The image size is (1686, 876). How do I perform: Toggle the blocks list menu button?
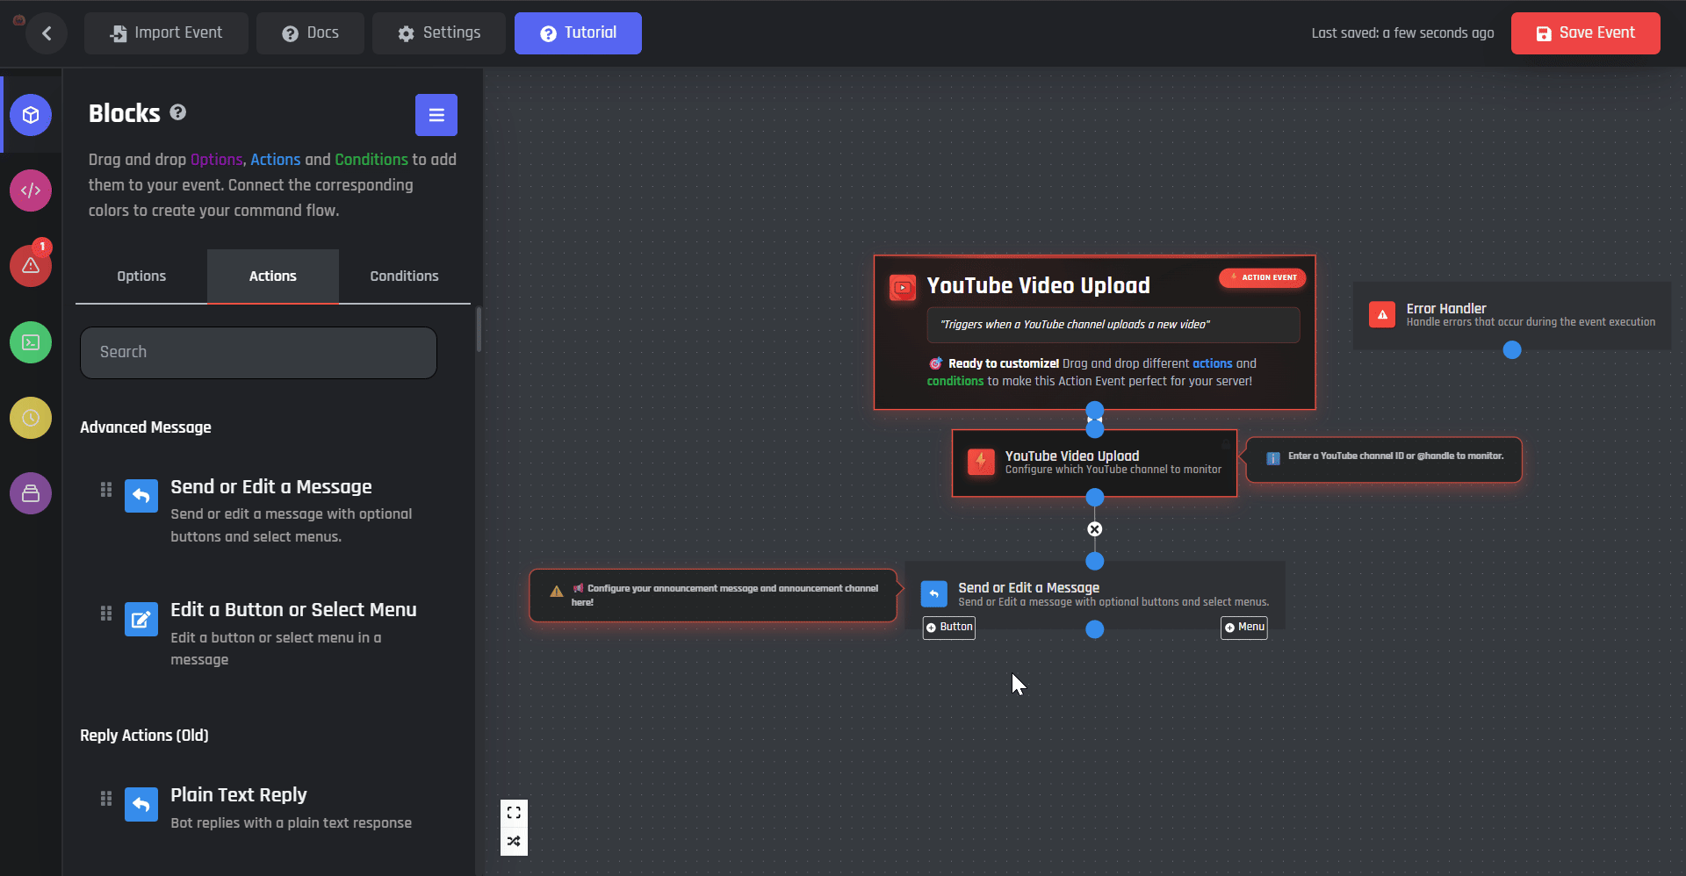click(x=436, y=115)
